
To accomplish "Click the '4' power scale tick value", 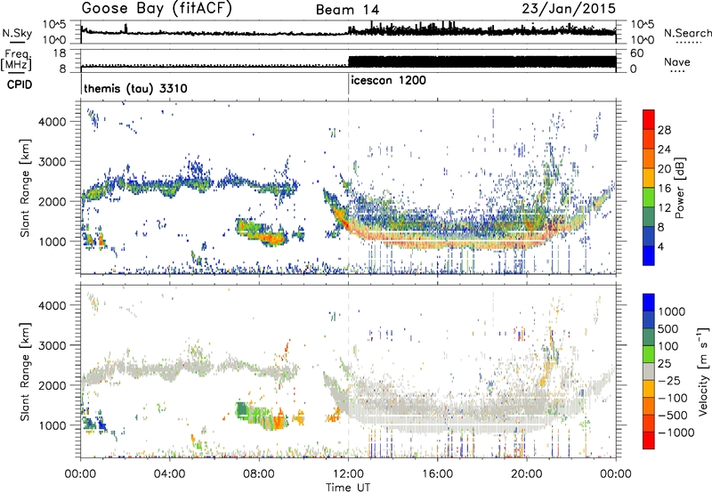I will 660,246.
